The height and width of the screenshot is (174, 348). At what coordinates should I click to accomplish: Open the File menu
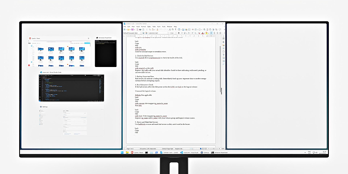(125, 27)
